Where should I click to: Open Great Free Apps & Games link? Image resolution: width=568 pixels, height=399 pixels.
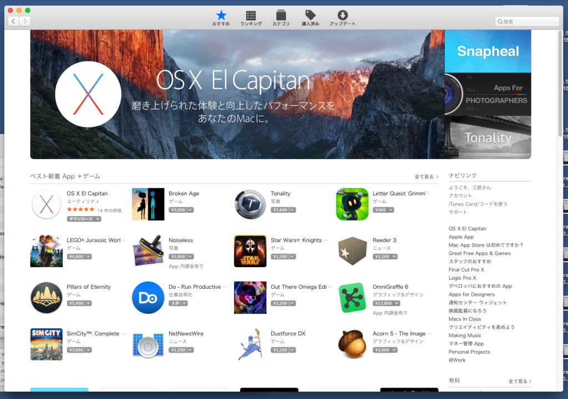480,253
